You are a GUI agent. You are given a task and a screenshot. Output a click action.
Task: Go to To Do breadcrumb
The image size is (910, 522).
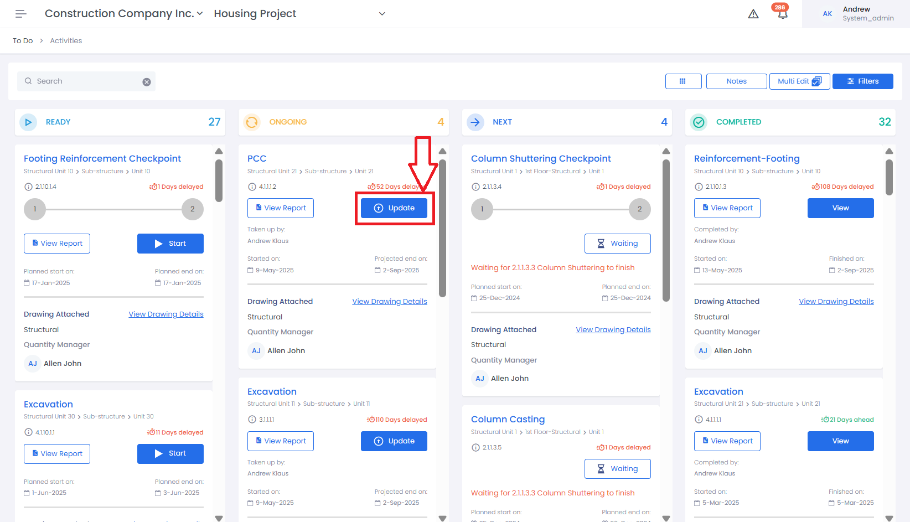pos(23,41)
